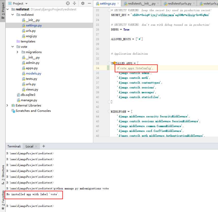218x212 pixels.
Task: Select the Local terminal tab
Action: (x=29, y=146)
